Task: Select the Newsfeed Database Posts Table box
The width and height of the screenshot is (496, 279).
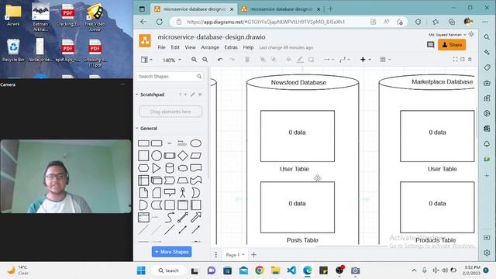Action: (298, 207)
